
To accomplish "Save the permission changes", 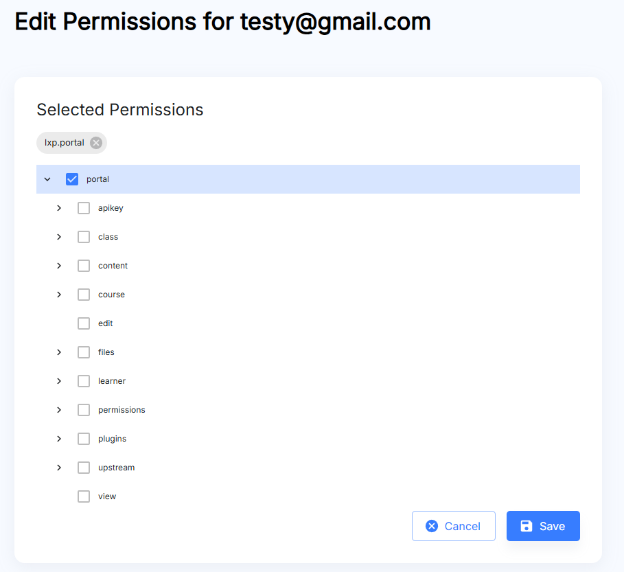I will (543, 526).
